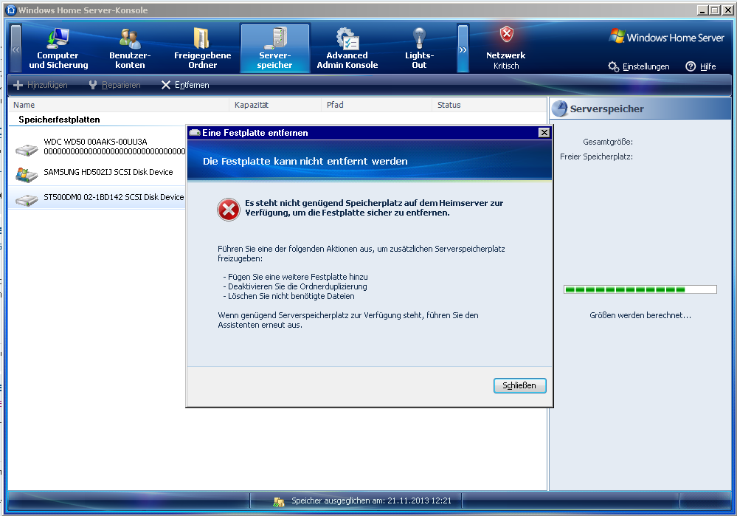Close the Festplatte entfernen dialog with X
The width and height of the screenshot is (737, 516).
[x=544, y=133]
